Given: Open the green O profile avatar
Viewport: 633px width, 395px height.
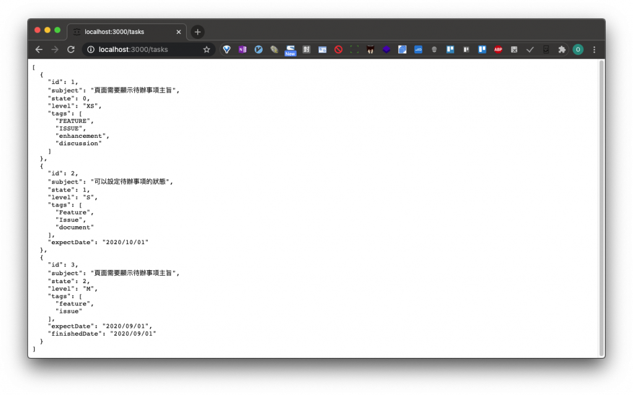Looking at the screenshot, I should 578,49.
